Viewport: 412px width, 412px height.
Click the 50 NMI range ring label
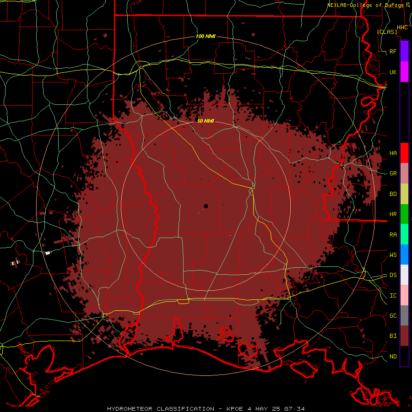pyautogui.click(x=206, y=121)
